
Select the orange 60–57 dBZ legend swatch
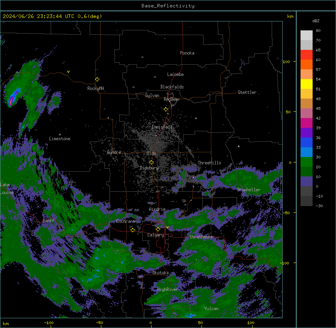pos(306,64)
